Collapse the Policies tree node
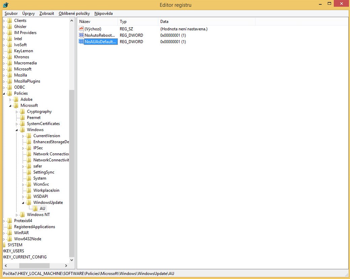 [4, 93]
